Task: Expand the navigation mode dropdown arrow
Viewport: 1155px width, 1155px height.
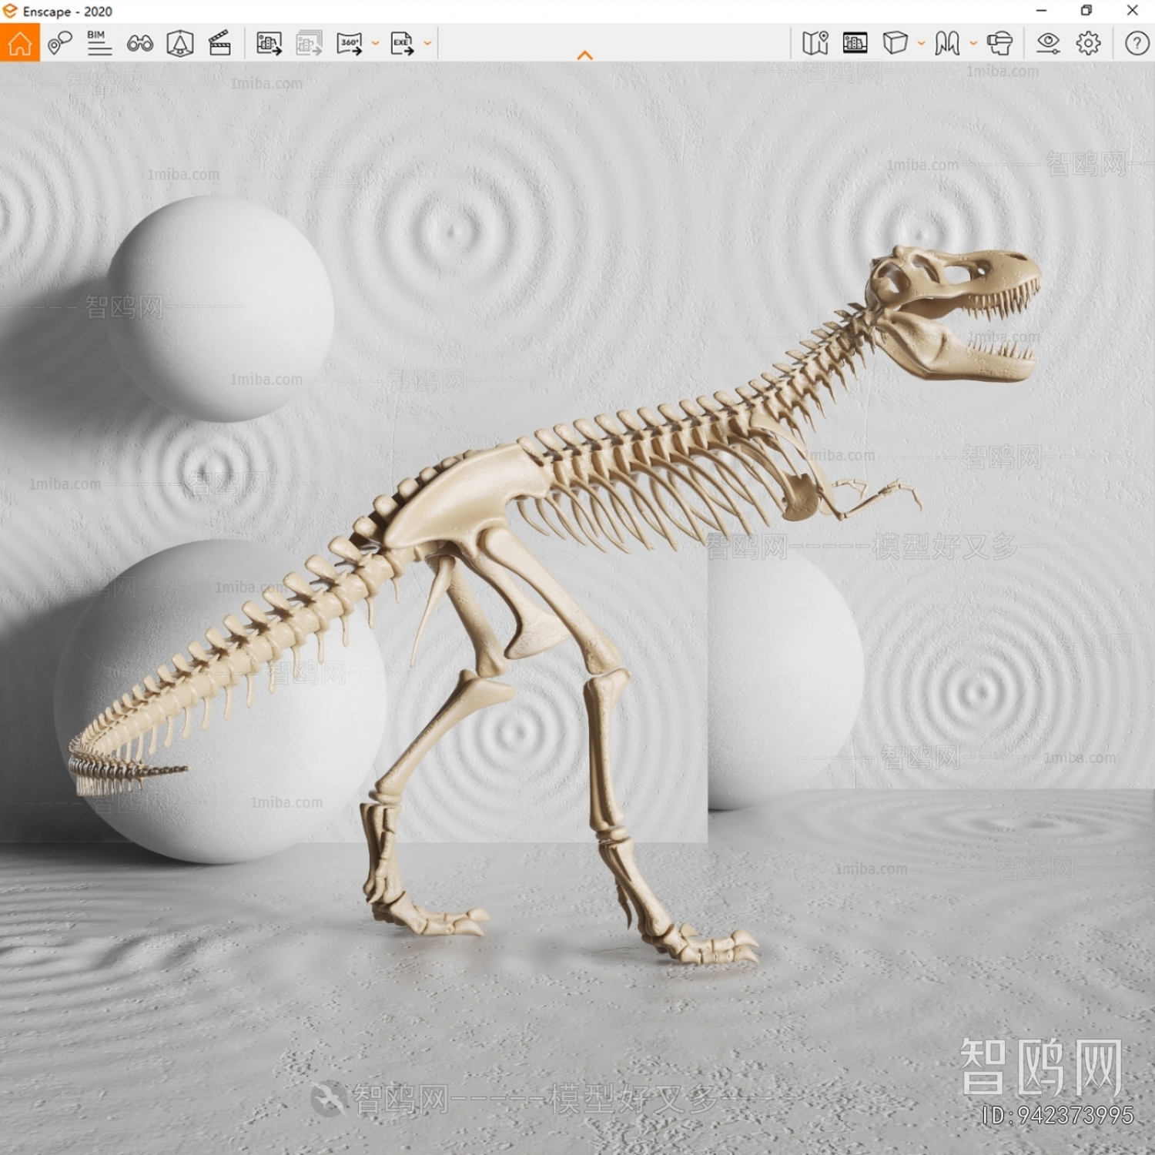Action: [x=973, y=44]
